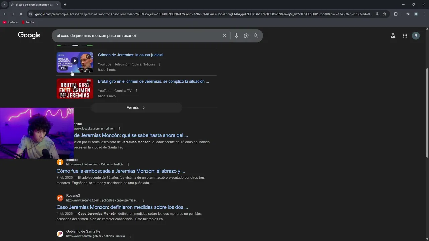Image resolution: width=429 pixels, height=241 pixels.
Task: Submit search with magnifying glass icon
Action: pos(256,36)
